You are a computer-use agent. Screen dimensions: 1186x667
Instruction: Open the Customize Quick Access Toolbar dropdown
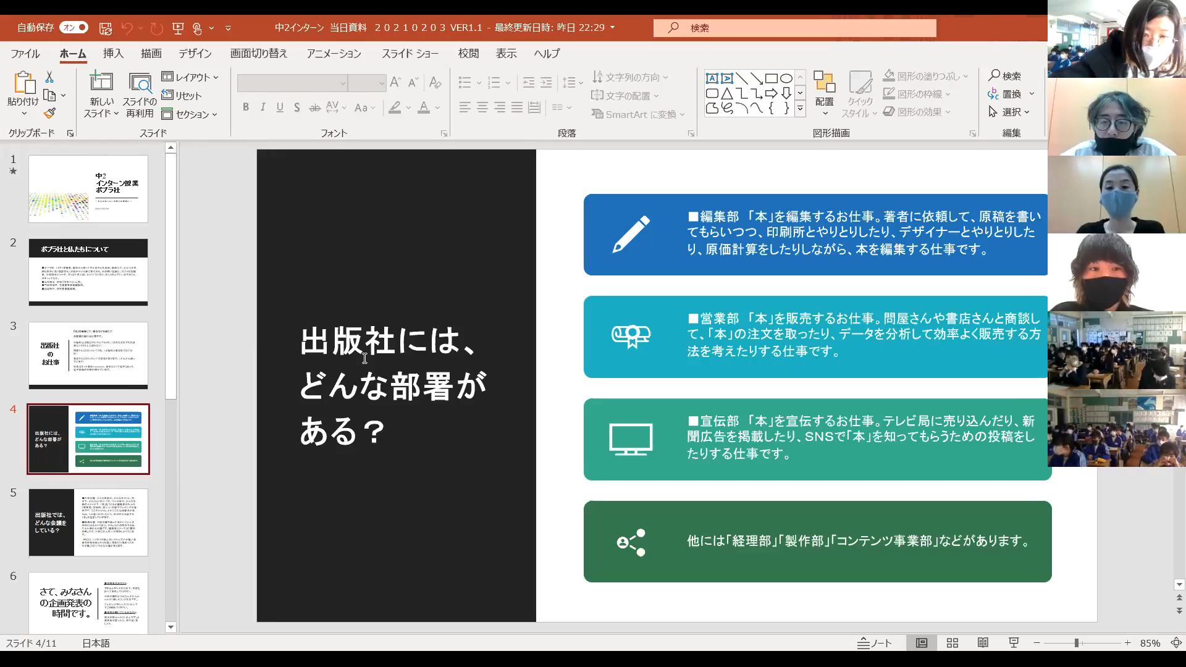click(228, 28)
